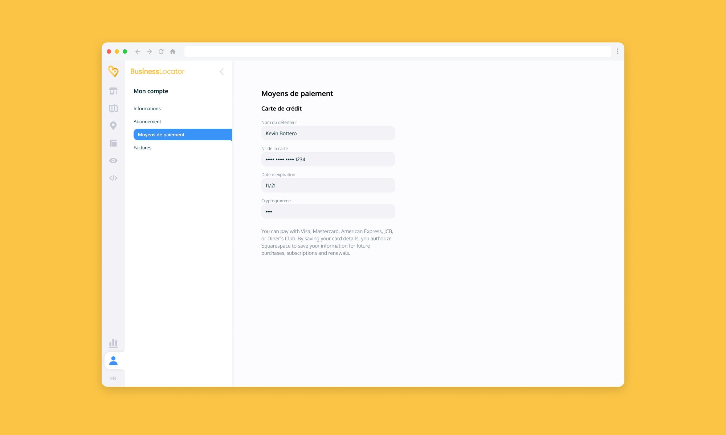The image size is (726, 435).
Task: Click the green window maximize dot
Action: 125,51
